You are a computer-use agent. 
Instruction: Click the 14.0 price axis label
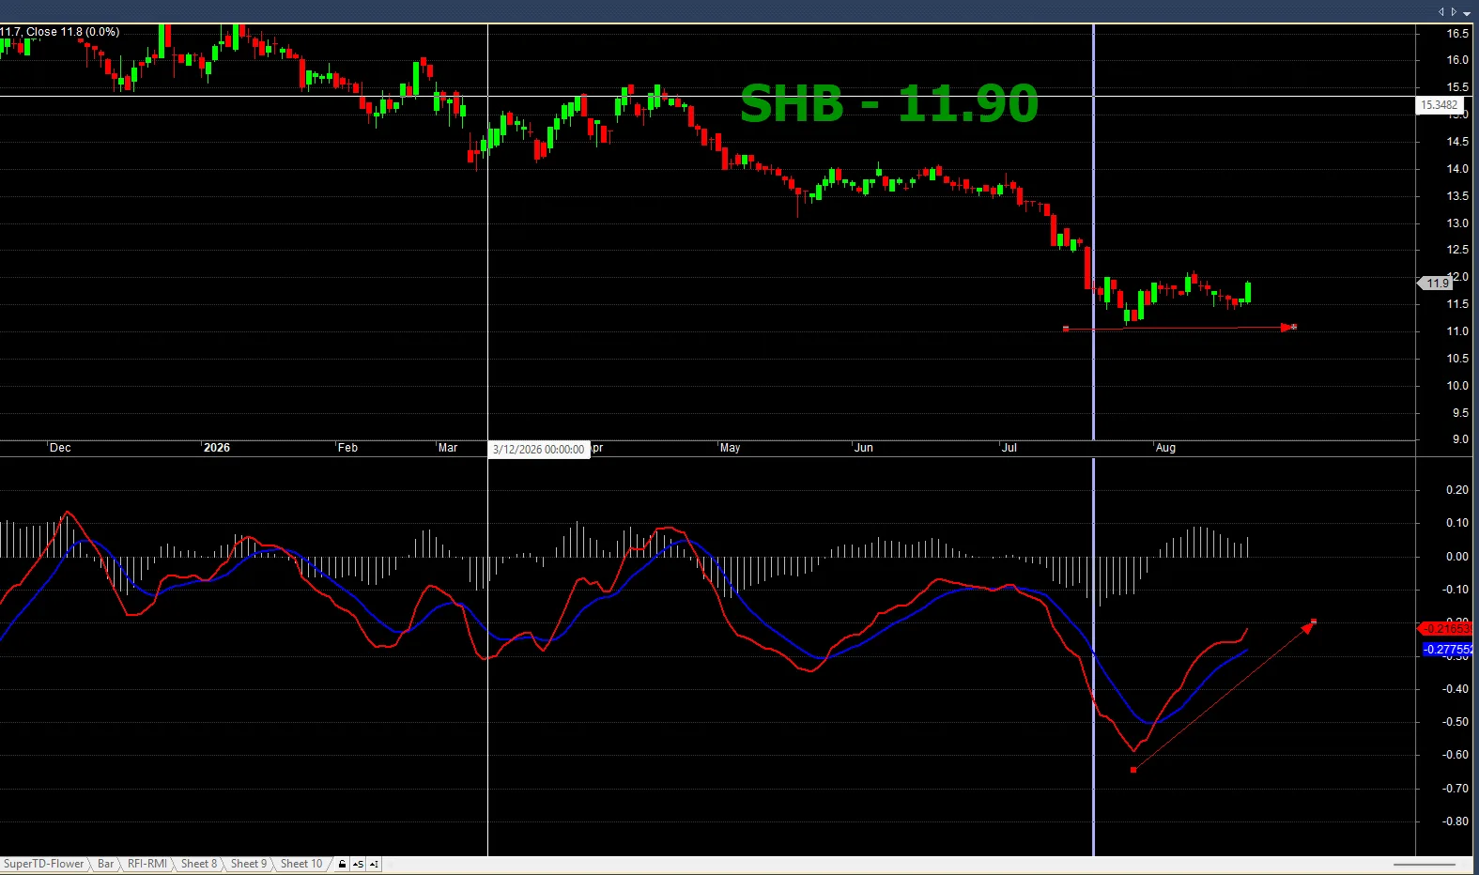tap(1457, 169)
